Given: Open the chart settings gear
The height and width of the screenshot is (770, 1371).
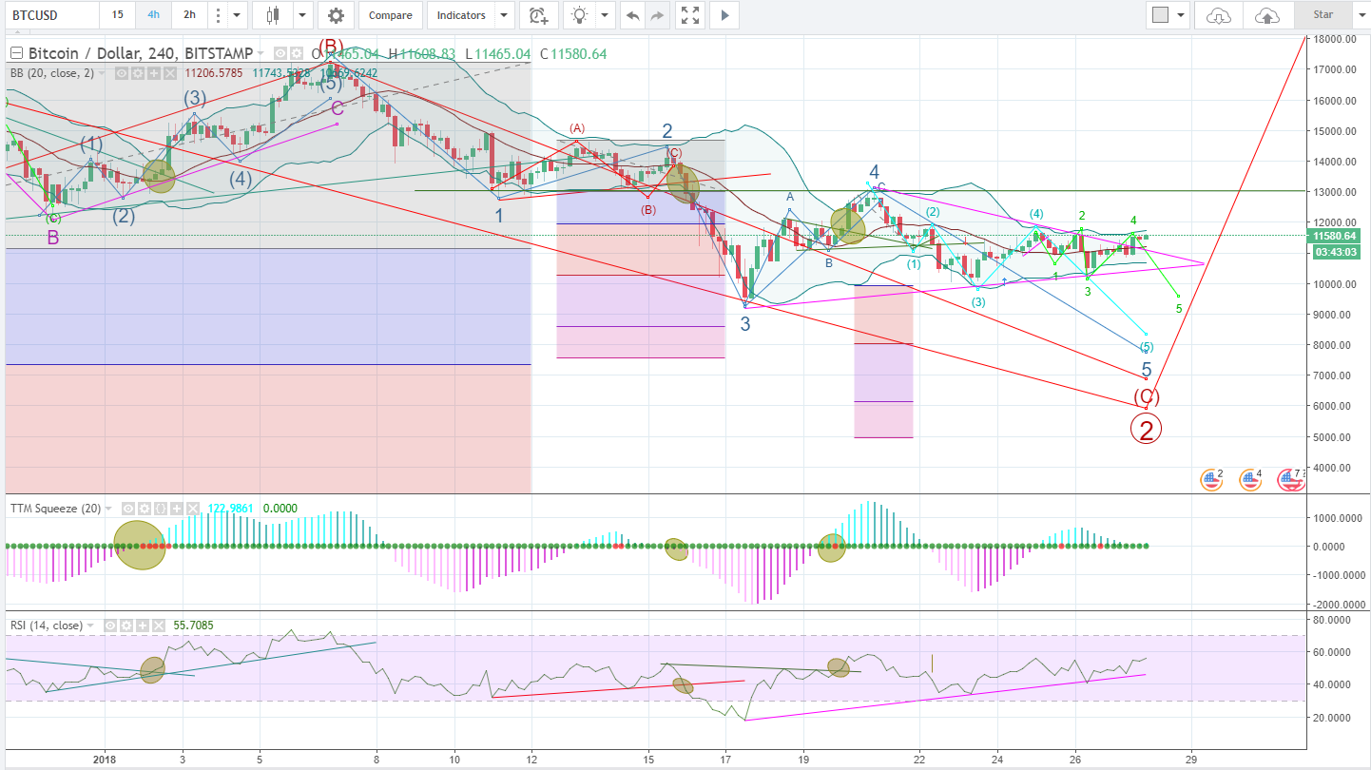Looking at the screenshot, I should click(x=336, y=15).
